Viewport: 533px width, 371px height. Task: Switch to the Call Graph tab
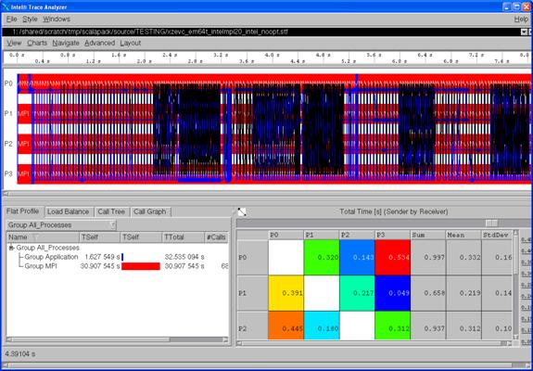click(149, 211)
